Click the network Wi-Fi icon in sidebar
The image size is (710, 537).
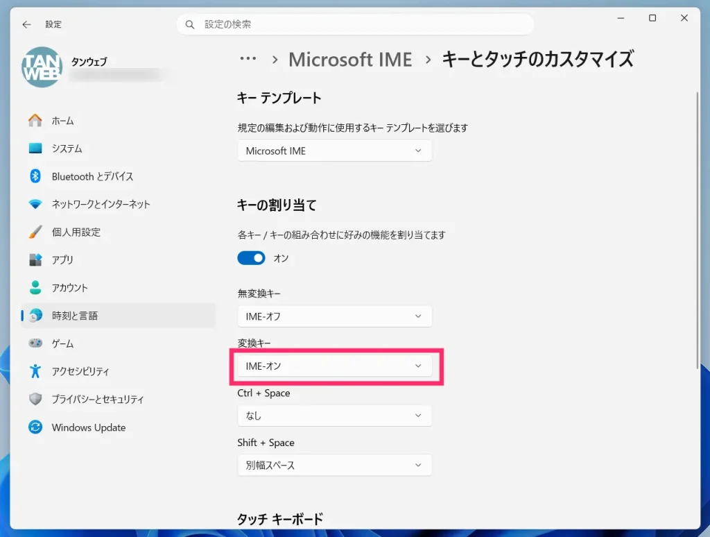tap(35, 204)
